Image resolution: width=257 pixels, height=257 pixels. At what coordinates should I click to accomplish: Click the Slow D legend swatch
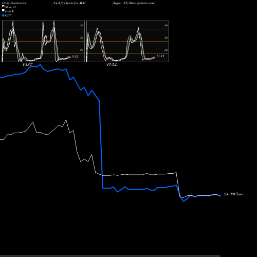click(3, 7)
